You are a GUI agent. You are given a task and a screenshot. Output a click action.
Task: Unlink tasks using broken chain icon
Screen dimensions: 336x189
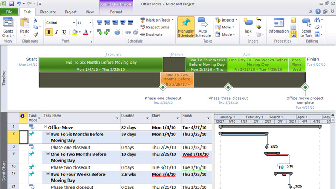(135, 33)
